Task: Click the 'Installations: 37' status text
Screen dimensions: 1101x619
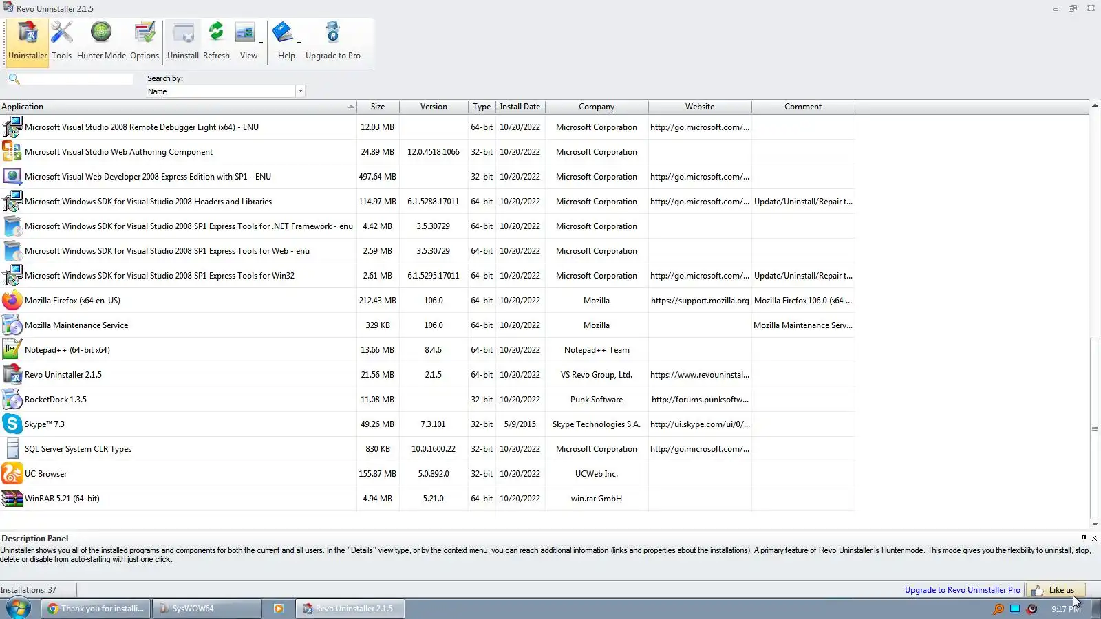Action: 28,590
